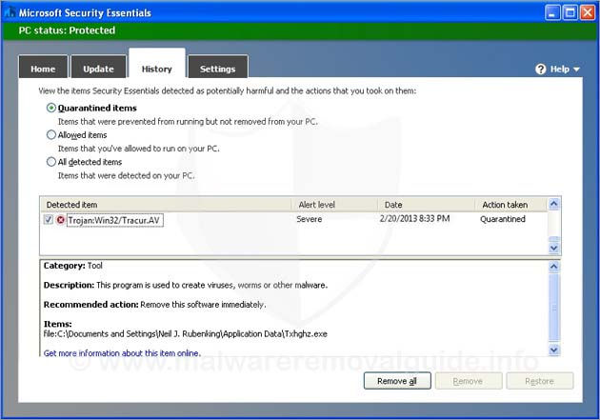Viewport: 600px width, 420px height.
Task: Click the Restore button
Action: (540, 381)
